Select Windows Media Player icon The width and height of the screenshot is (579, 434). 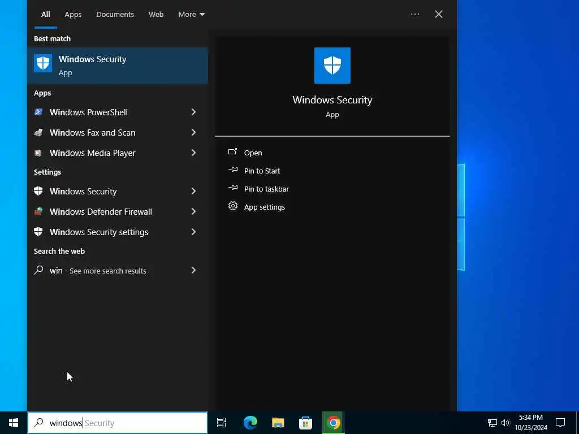click(38, 153)
